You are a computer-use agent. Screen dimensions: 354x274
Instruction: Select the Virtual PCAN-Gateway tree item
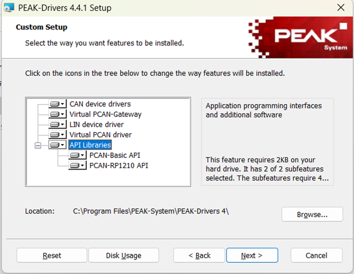(x=105, y=114)
